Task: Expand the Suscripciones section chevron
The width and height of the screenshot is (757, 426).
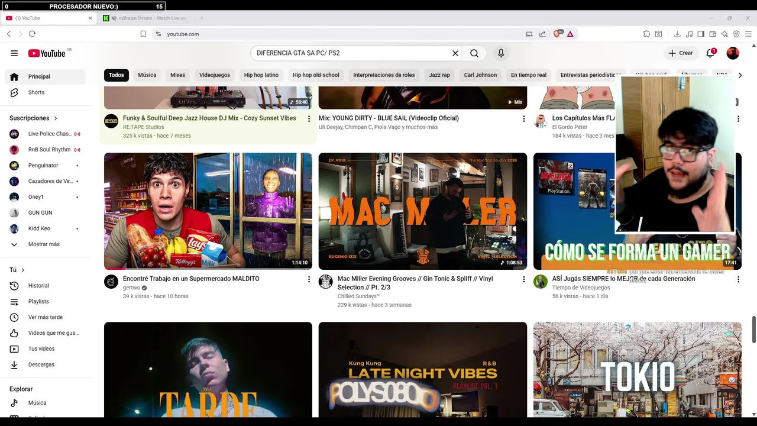Action: click(x=56, y=118)
